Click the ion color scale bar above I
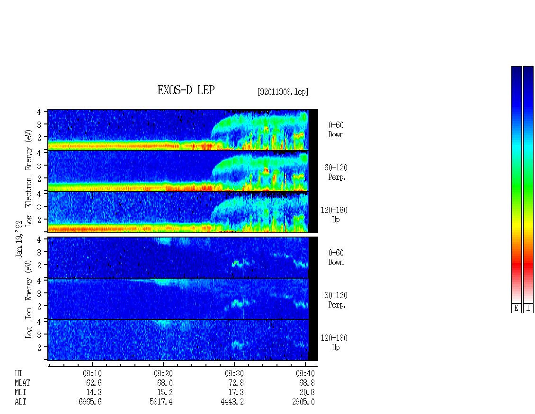Viewport: 535px width, 414px height. [528, 185]
